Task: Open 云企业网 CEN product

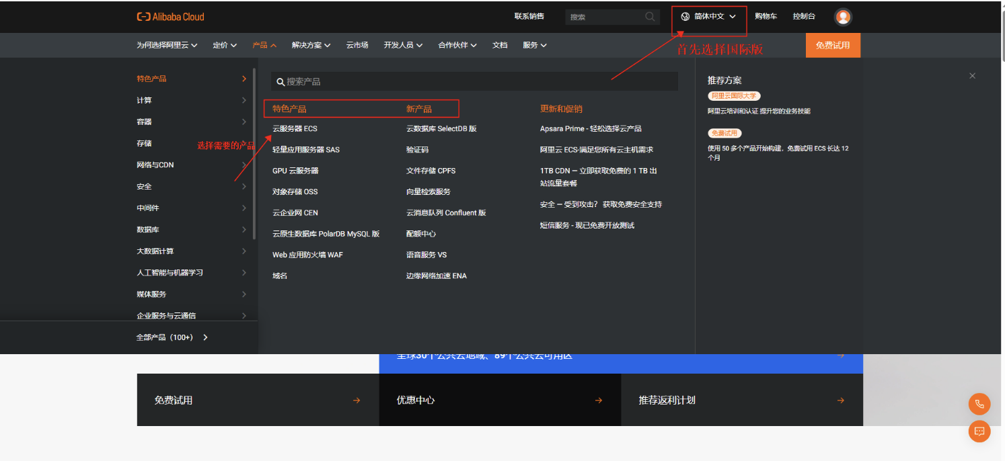Action: [295, 212]
